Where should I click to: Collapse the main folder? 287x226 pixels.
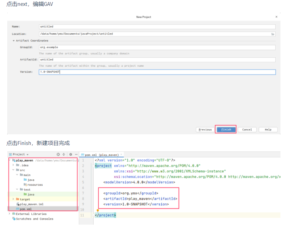[17, 175]
